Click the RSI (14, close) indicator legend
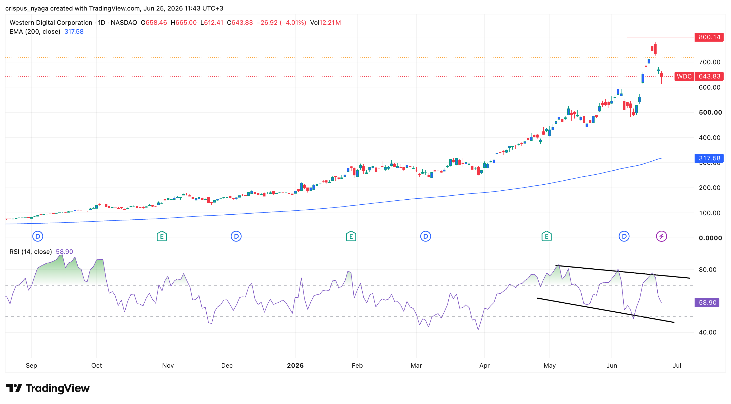Screen dimensions: 731x404 tap(31, 252)
